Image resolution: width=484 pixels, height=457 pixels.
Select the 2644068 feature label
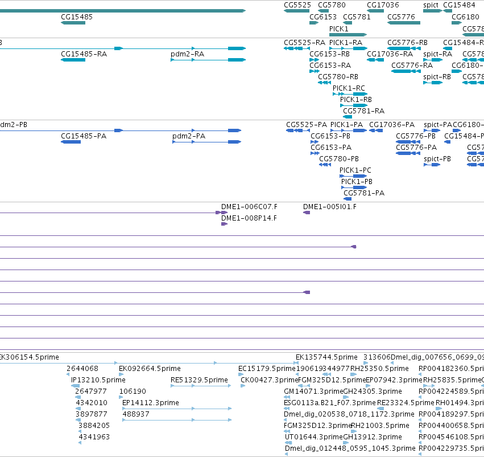click(82, 369)
